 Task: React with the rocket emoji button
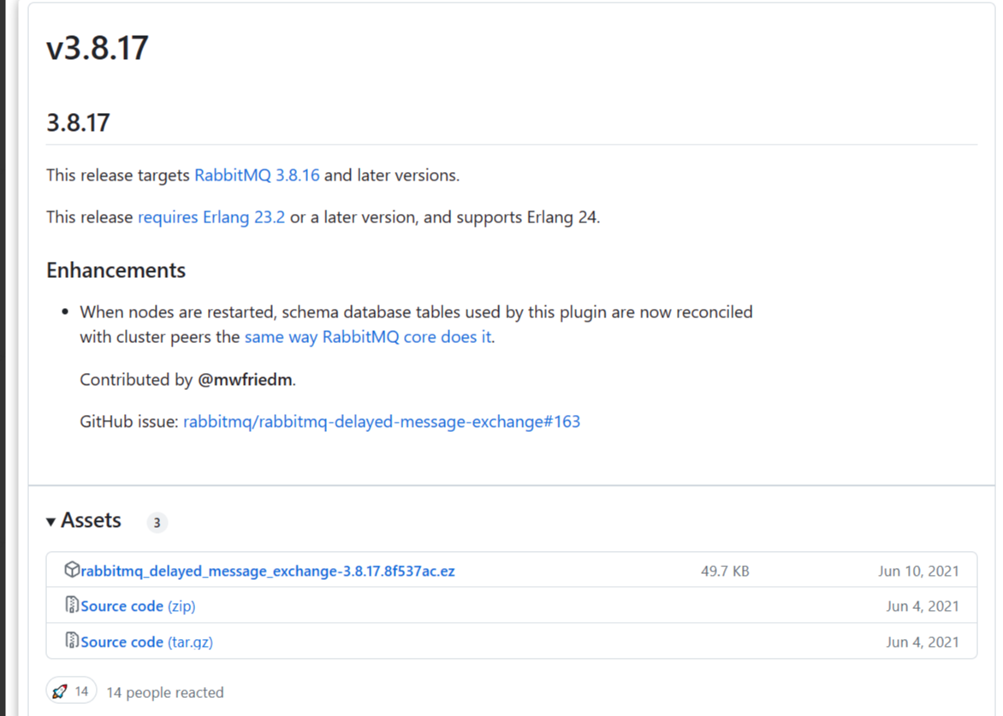[71, 691]
